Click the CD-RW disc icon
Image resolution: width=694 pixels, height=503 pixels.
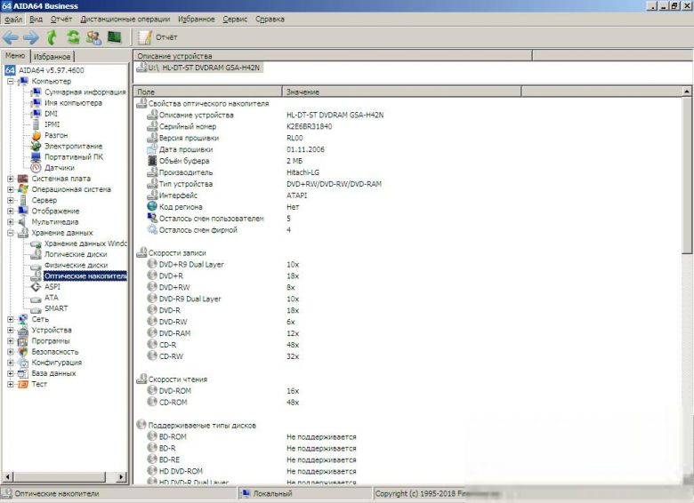(x=152, y=356)
